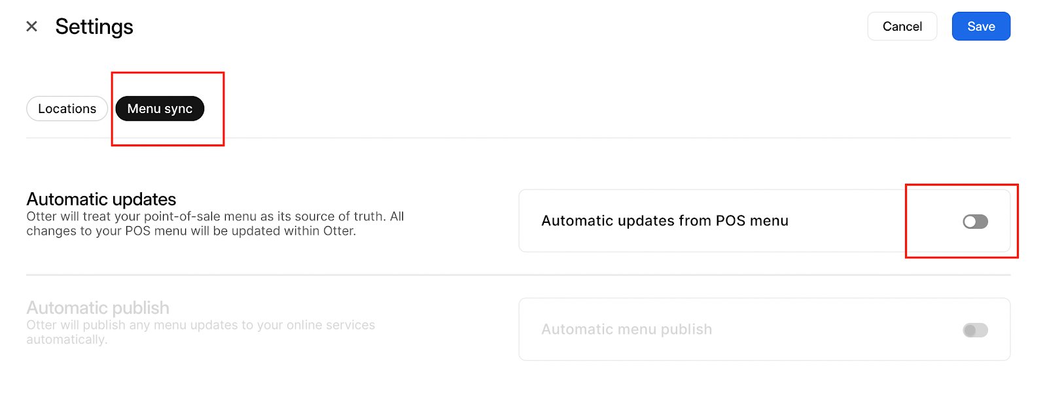
Task: Click the Automatic updates section title
Action: pyautogui.click(x=101, y=199)
